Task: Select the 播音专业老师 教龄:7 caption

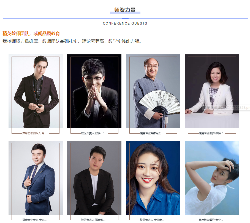Action: (x=212, y=133)
